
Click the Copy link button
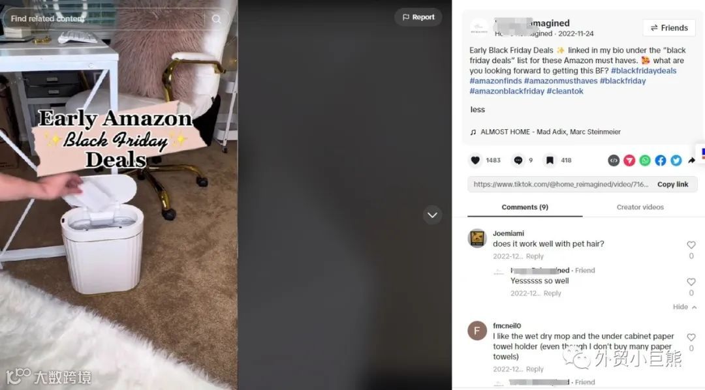pos(672,184)
